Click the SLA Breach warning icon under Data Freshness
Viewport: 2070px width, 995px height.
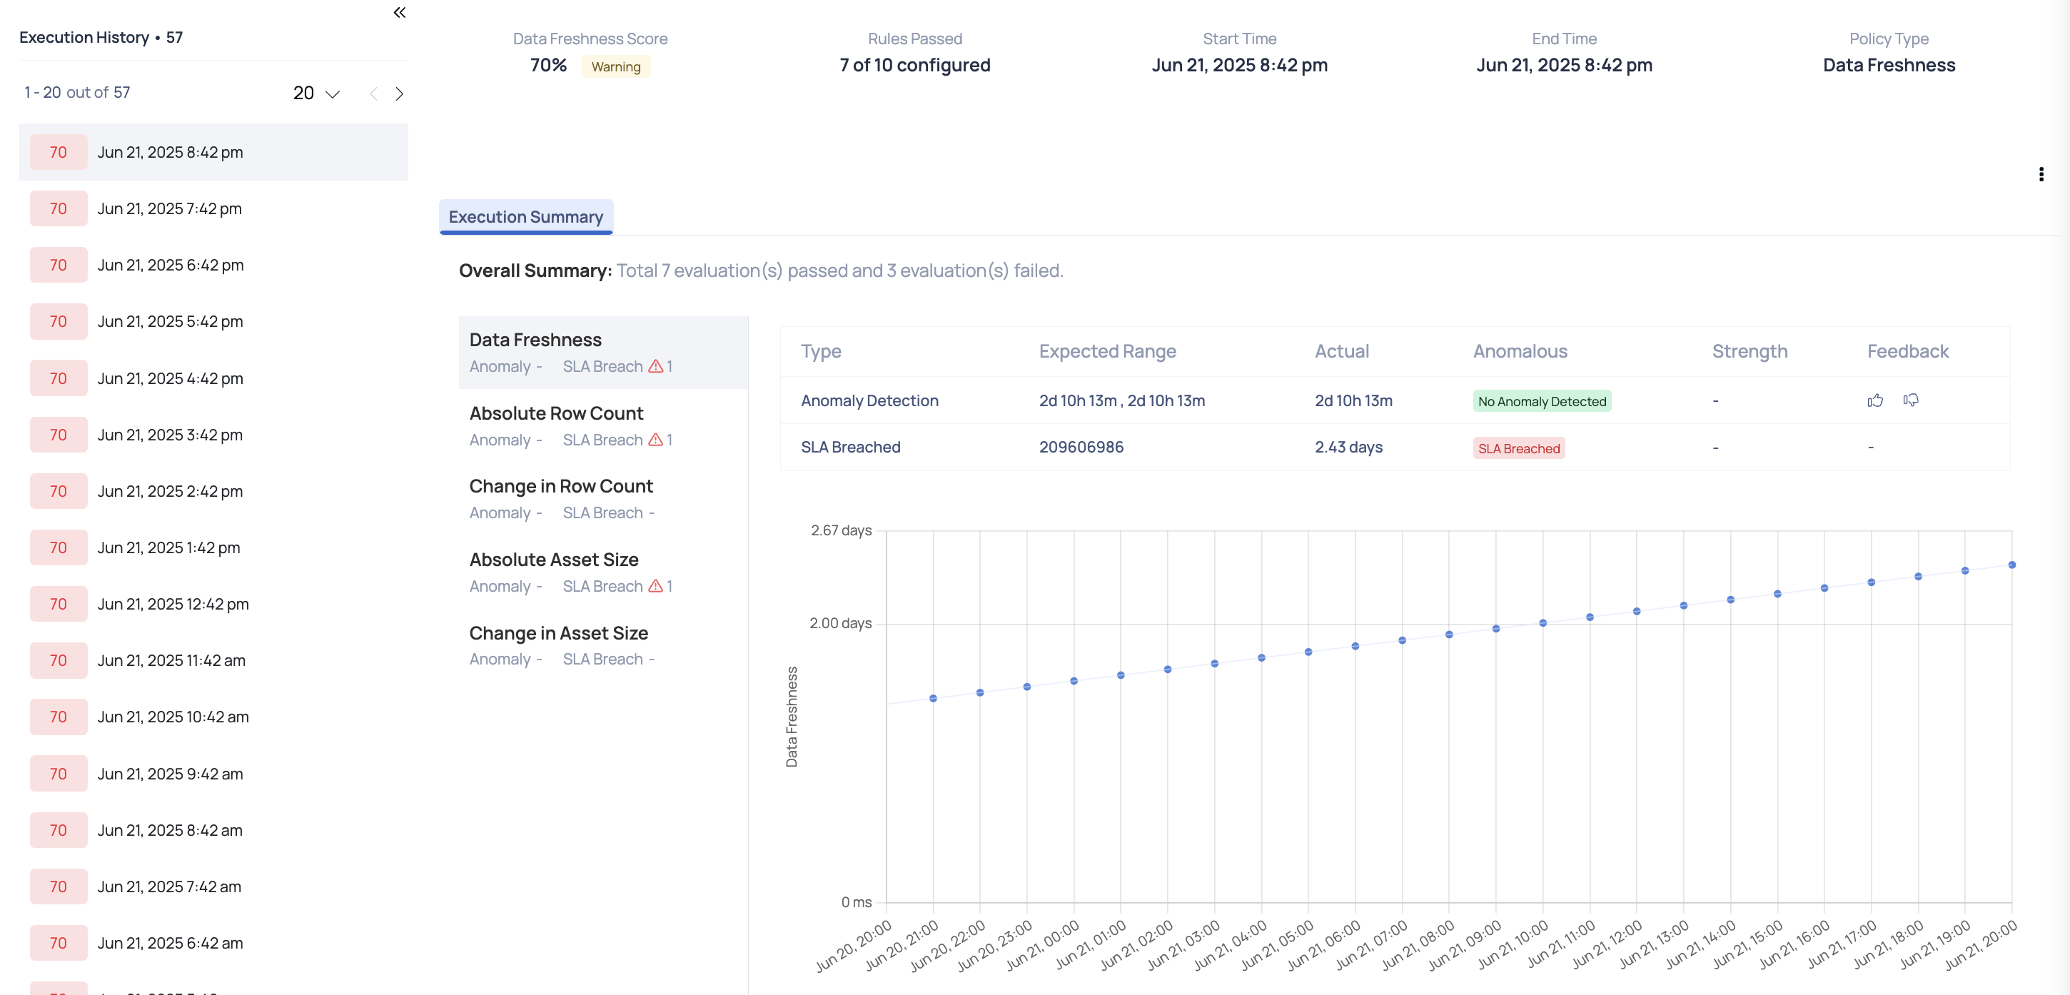pyautogui.click(x=657, y=366)
